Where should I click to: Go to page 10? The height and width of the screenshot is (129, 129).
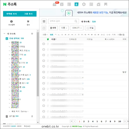120,121
